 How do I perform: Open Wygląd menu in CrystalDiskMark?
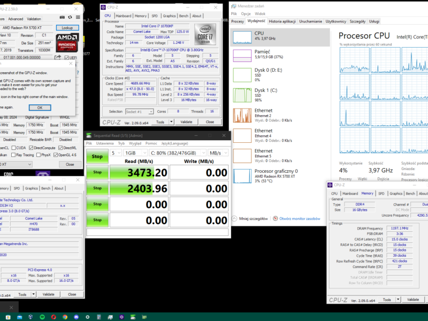click(135, 143)
